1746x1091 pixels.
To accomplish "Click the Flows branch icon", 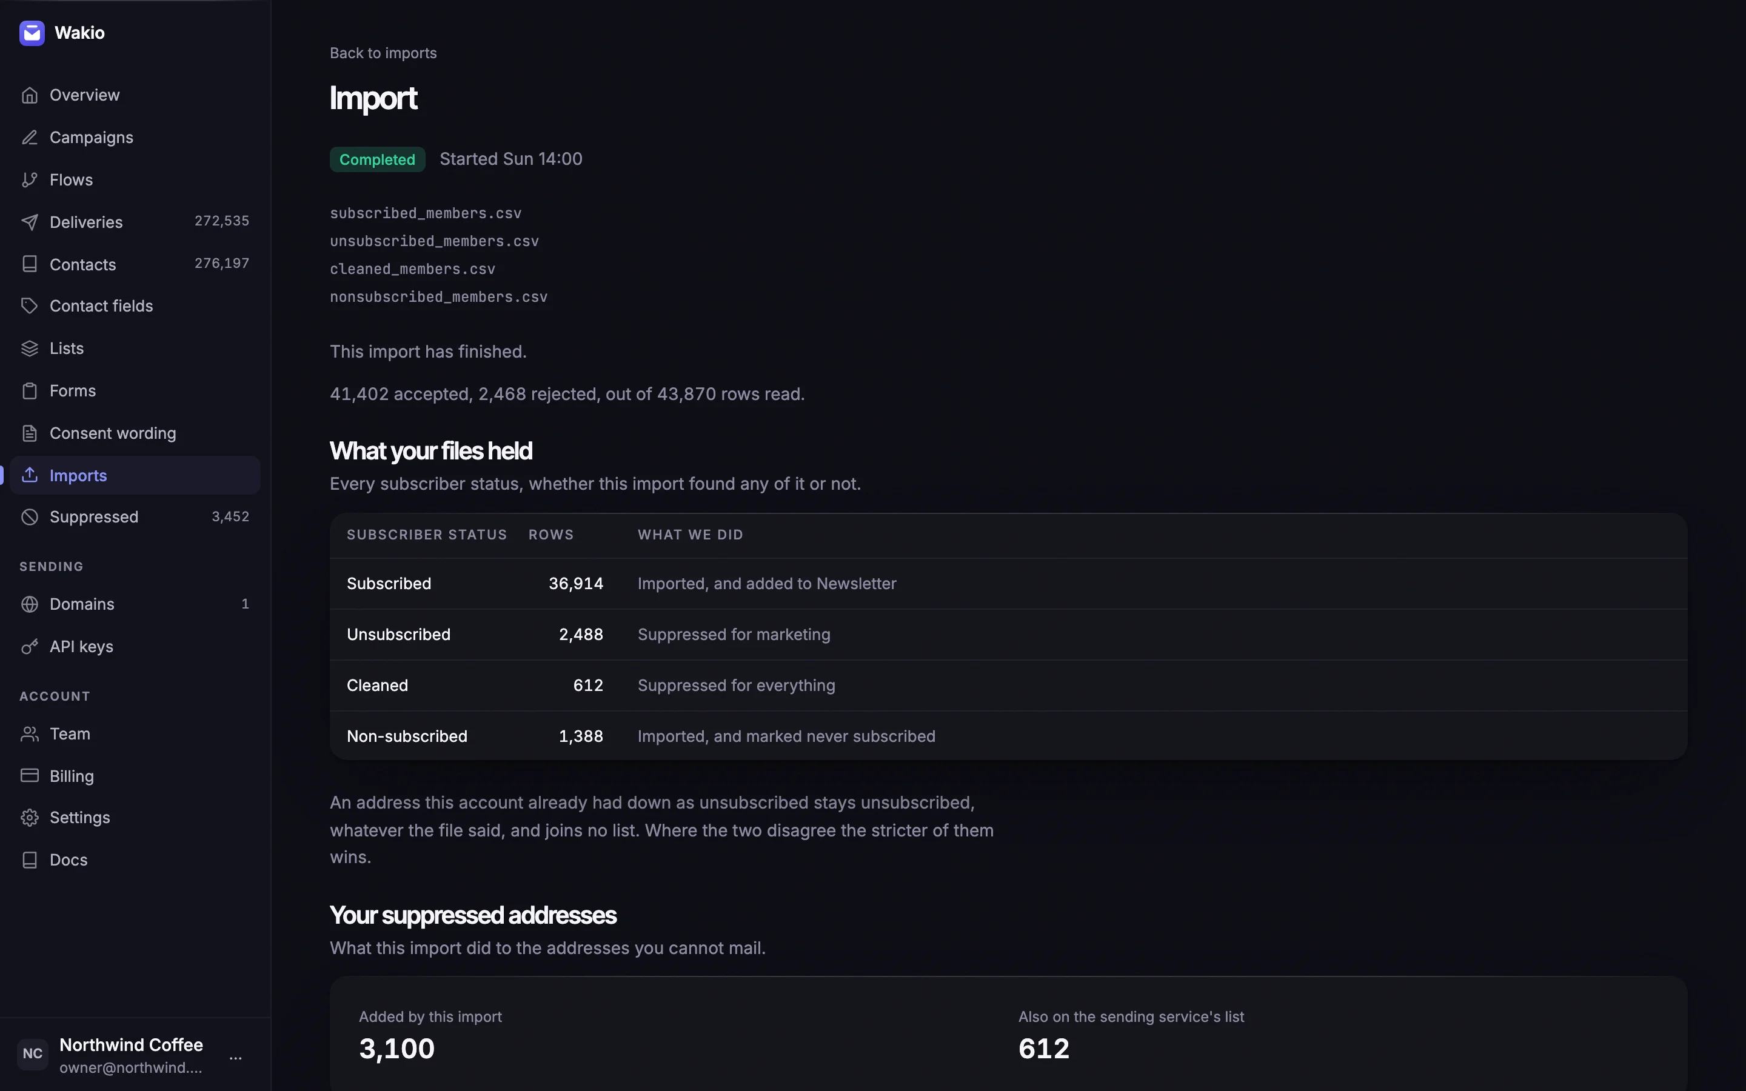I will click(x=30, y=179).
